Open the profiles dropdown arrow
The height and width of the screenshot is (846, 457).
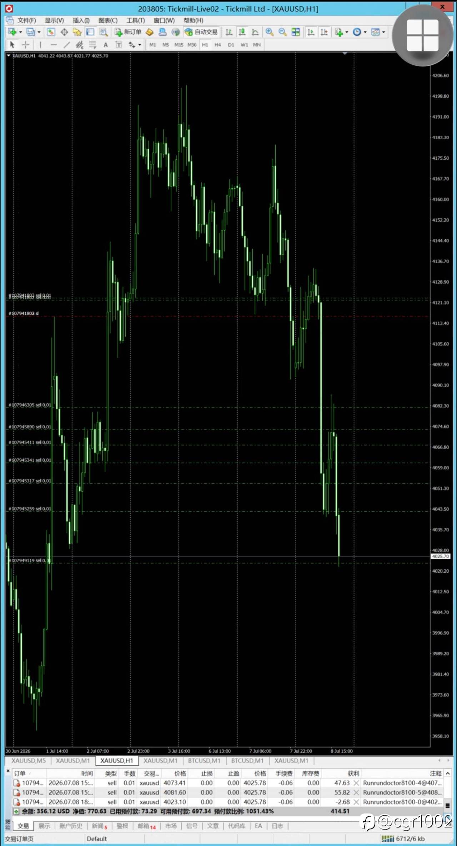point(39,32)
